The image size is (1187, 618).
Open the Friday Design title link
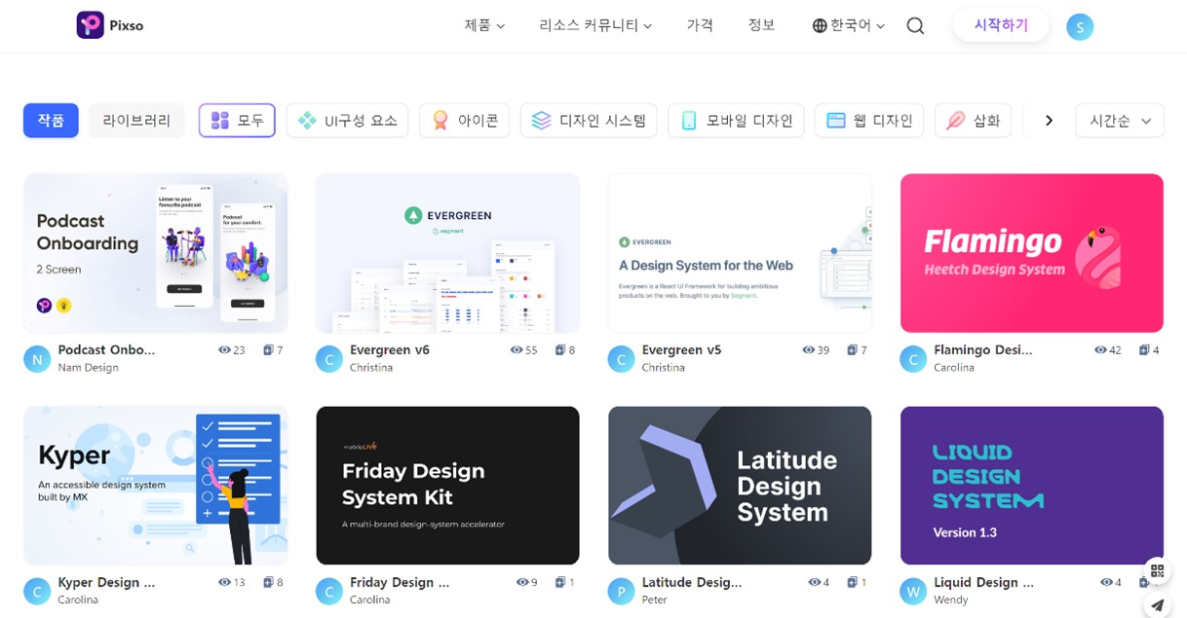pyautogui.click(x=400, y=582)
